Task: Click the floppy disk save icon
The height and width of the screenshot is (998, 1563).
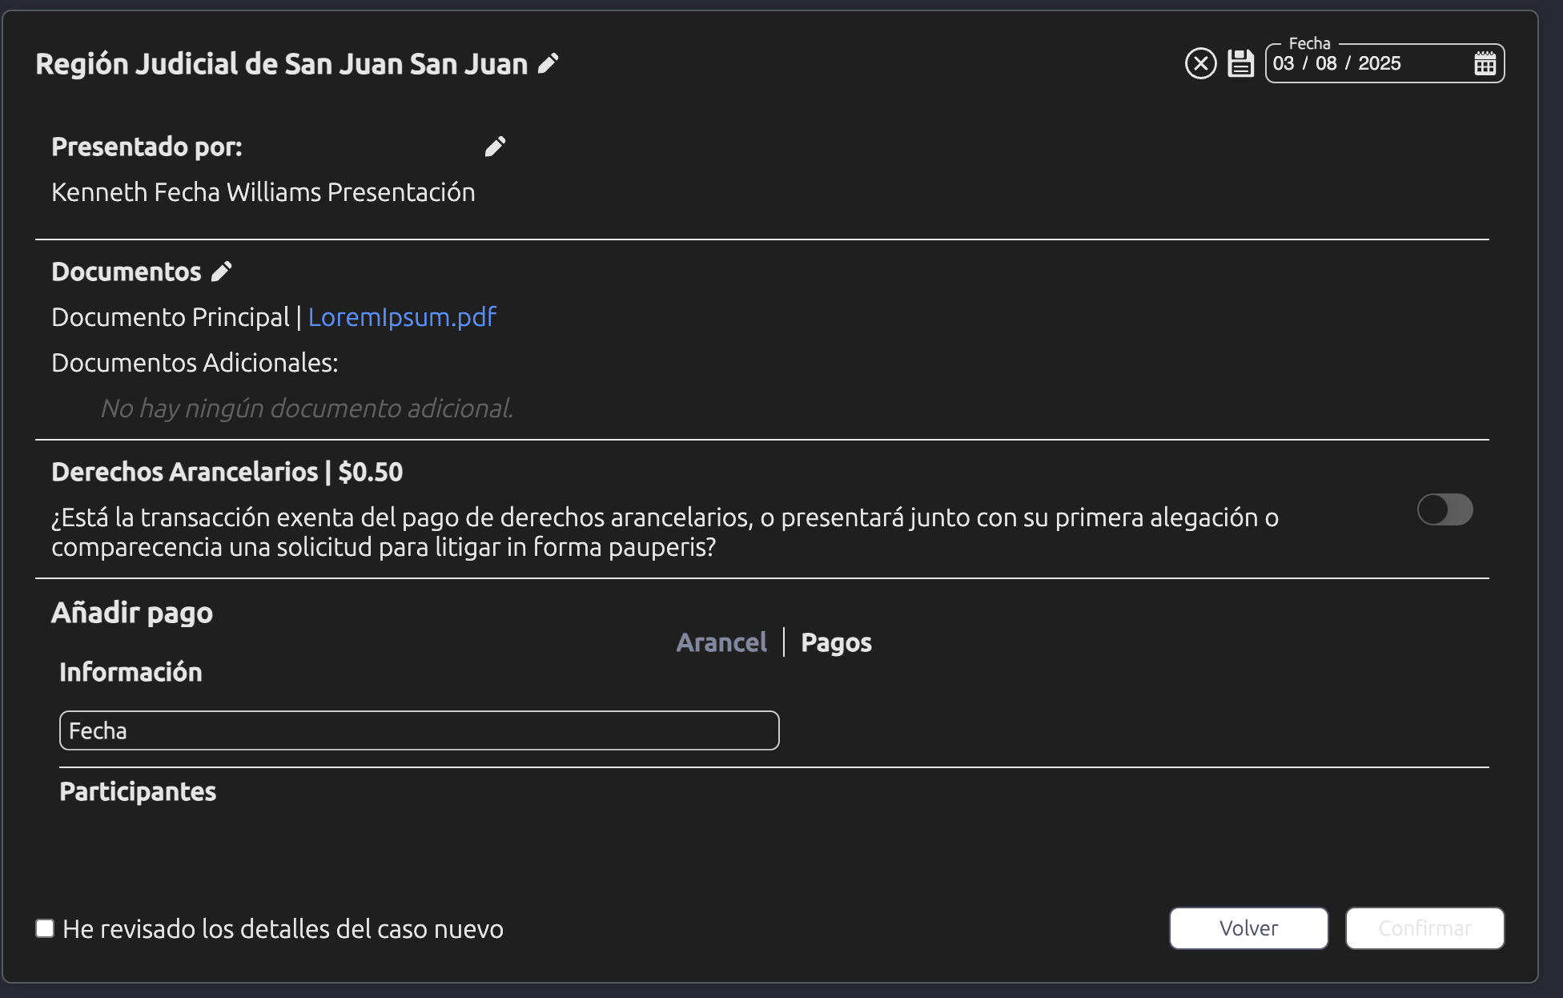Action: tap(1240, 63)
